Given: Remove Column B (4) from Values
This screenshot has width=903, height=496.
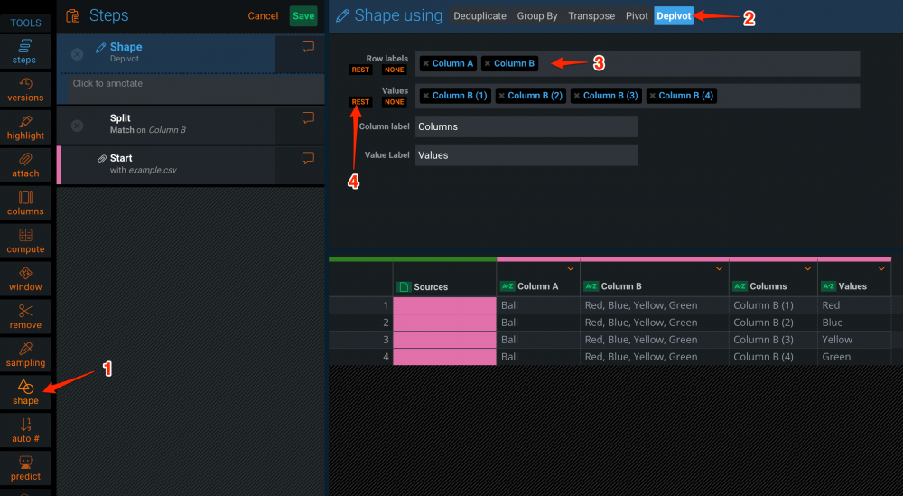Looking at the screenshot, I should (652, 96).
